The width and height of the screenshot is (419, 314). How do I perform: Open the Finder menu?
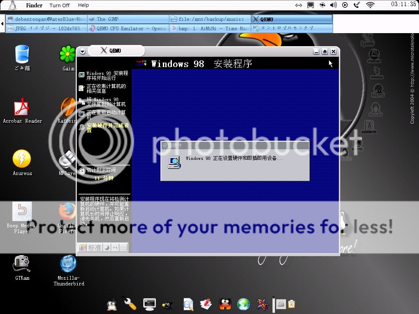click(x=34, y=5)
